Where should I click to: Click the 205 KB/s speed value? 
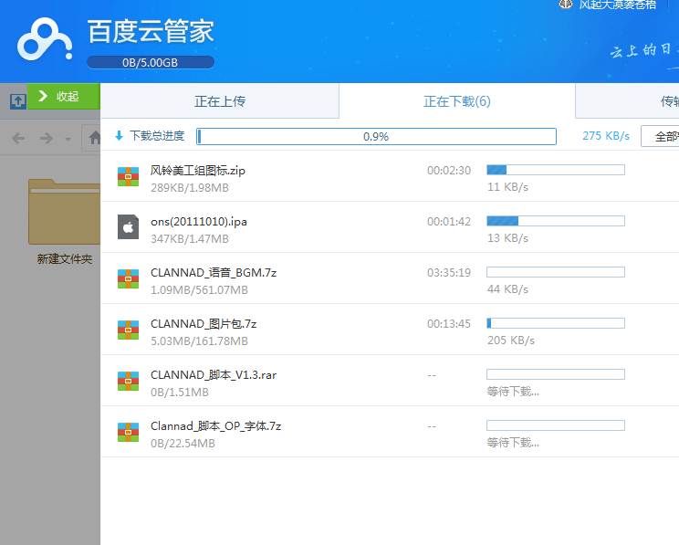coord(510,341)
